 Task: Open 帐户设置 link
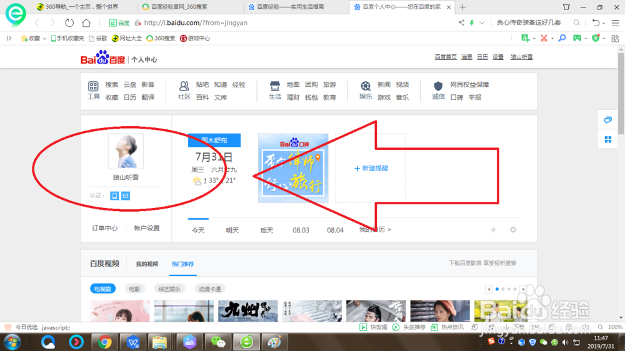tap(147, 228)
